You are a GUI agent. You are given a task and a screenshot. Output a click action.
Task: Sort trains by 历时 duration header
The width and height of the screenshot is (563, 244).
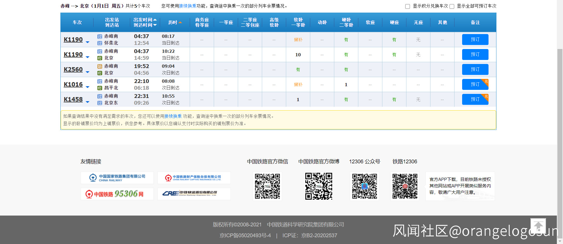175,22
